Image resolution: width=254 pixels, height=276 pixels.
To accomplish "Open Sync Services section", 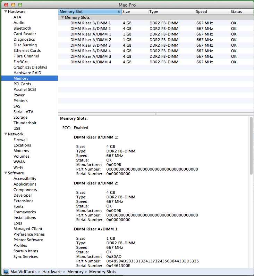I will point(26,257).
